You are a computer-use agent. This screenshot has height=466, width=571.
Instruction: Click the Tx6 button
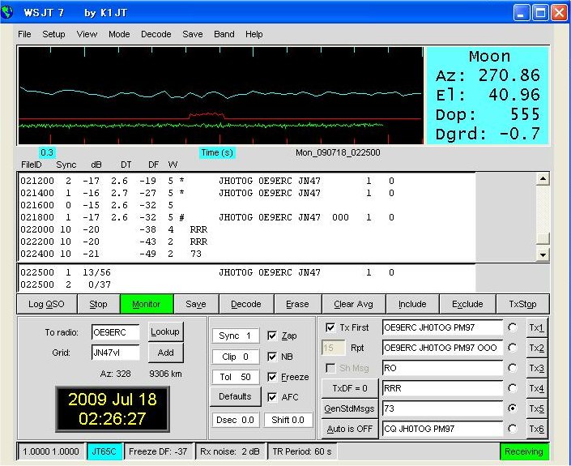pos(537,429)
